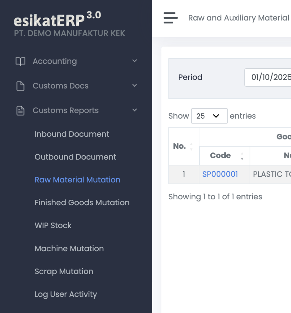
Task: Collapse the Customs Reports chevron
Action: pyautogui.click(x=134, y=110)
